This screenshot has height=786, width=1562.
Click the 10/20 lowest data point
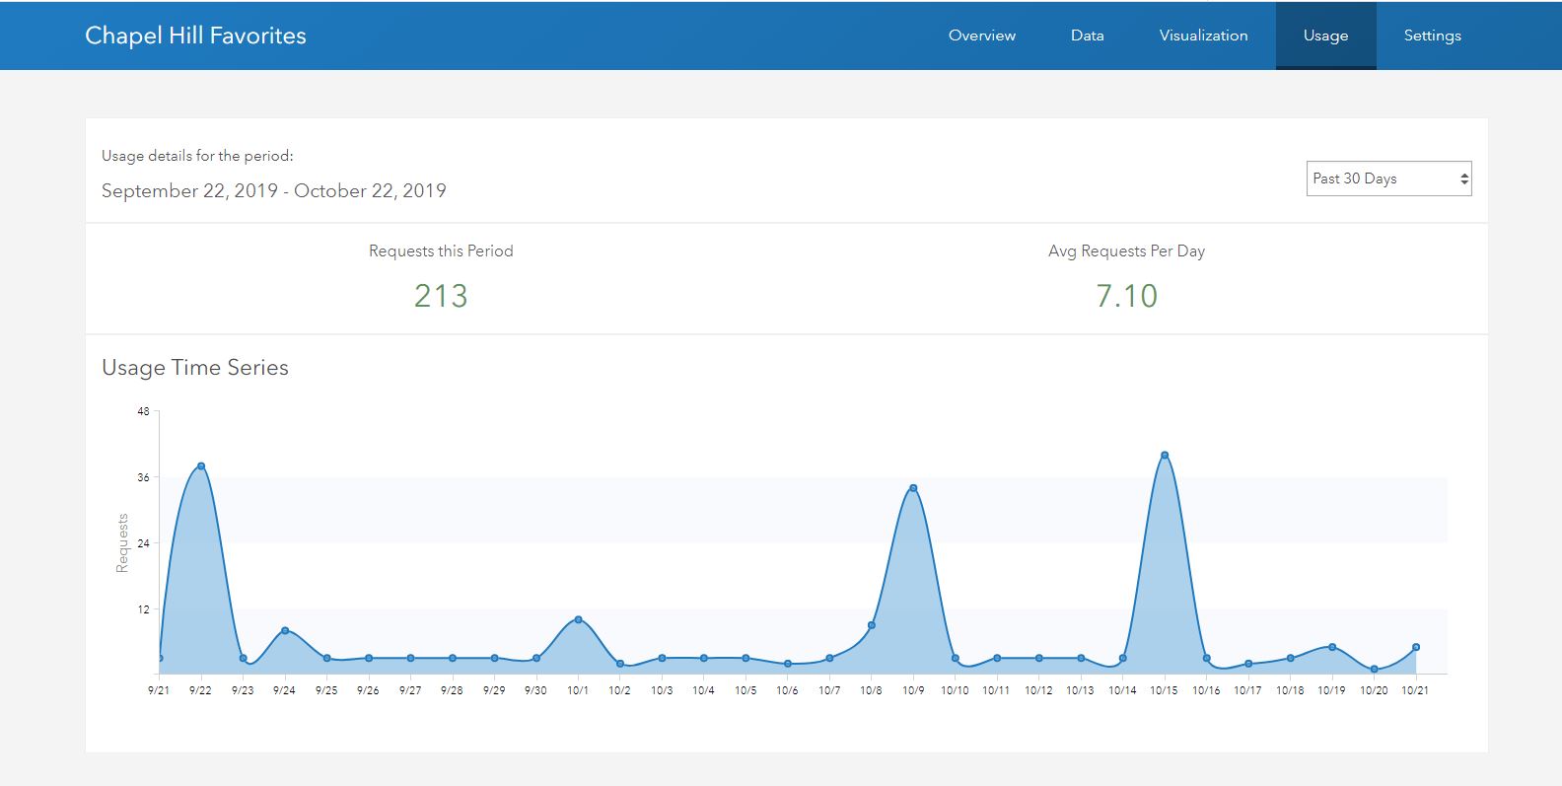[x=1374, y=669]
